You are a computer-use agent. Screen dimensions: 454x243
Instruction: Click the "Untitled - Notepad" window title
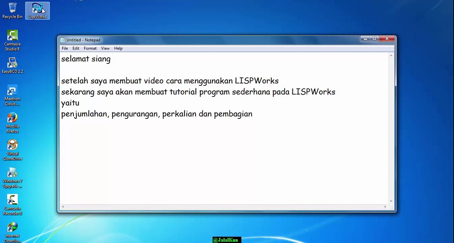coord(83,40)
